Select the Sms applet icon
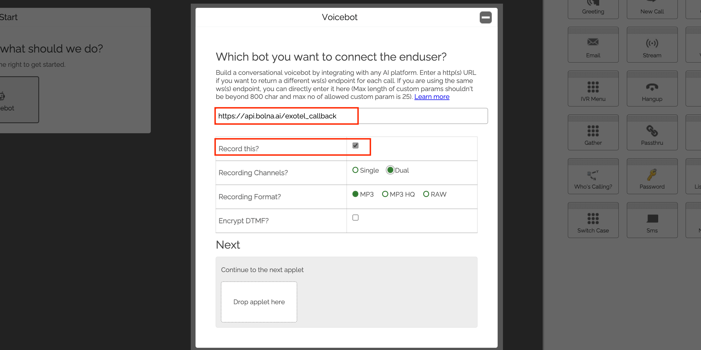This screenshot has width=701, height=350. coord(652,220)
